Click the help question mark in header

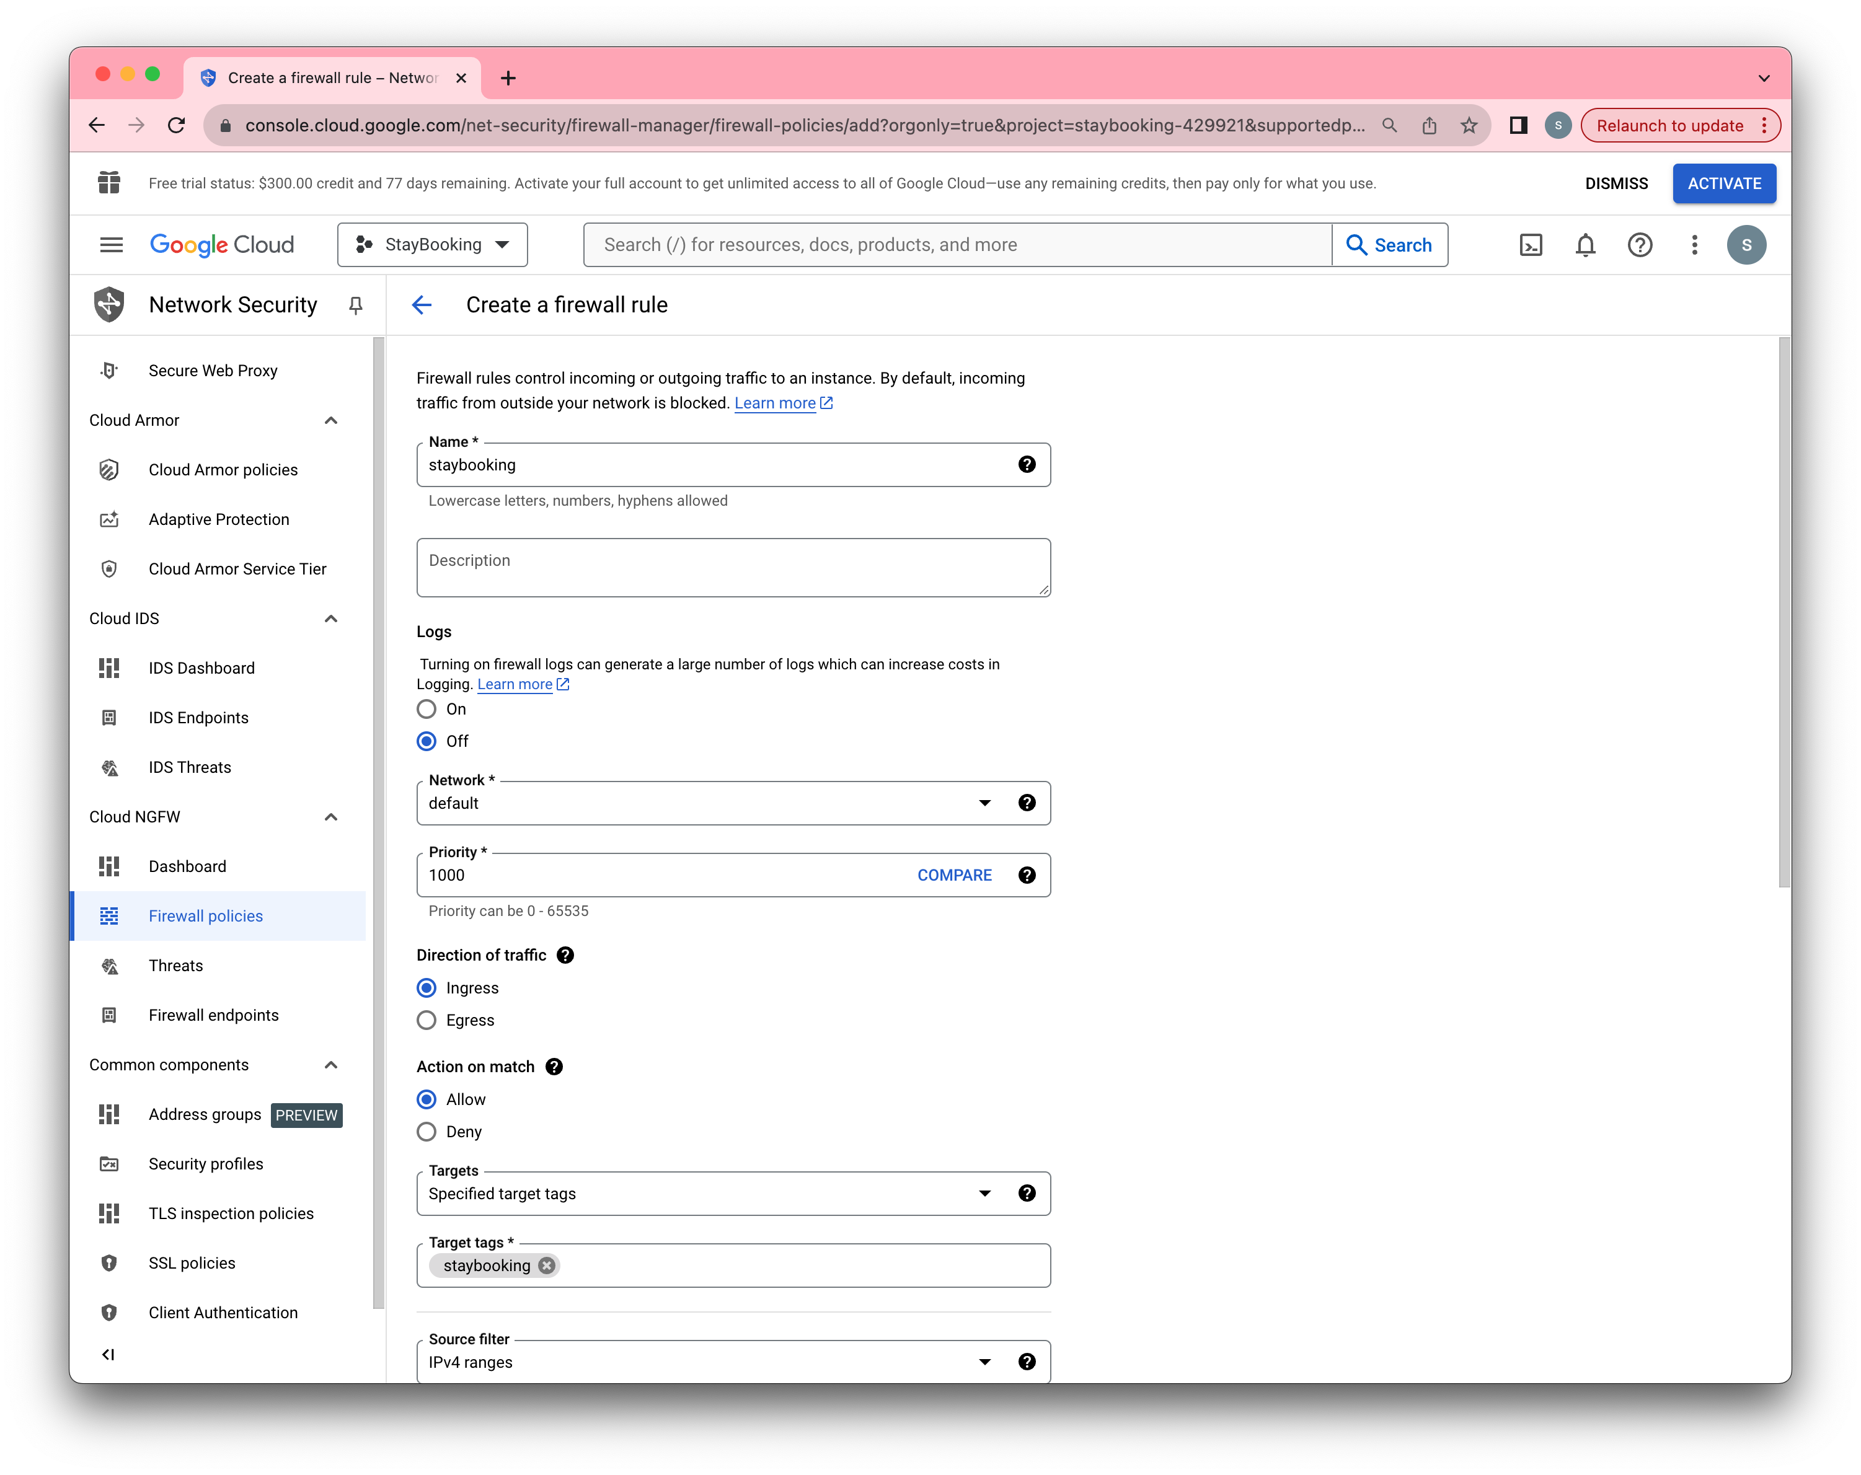point(1639,245)
